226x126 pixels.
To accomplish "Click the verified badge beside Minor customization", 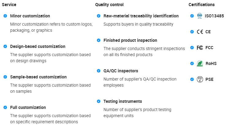I will (5, 16).
